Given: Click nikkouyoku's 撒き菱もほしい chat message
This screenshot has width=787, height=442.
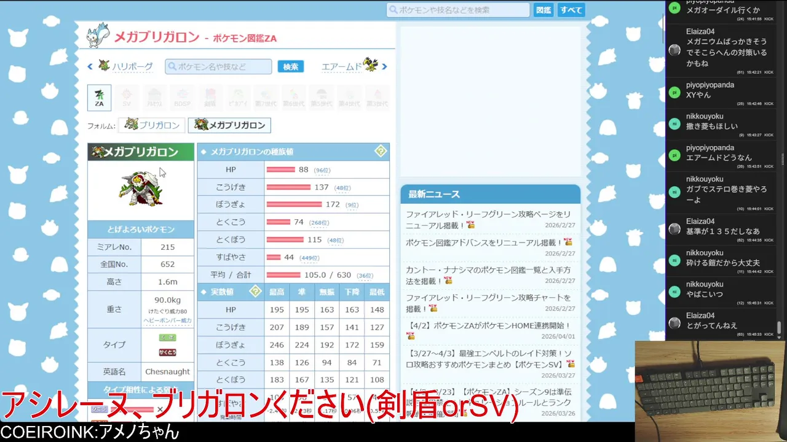Looking at the screenshot, I should (x=712, y=126).
